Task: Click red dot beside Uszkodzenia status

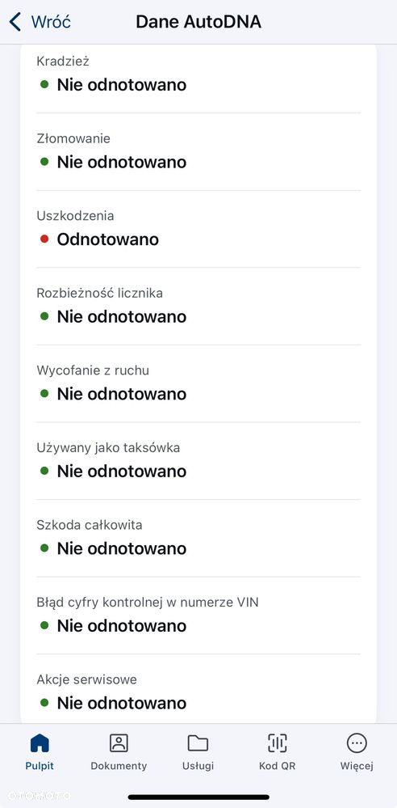Action: [44, 239]
